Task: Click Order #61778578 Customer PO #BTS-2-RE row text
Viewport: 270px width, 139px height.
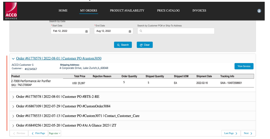Action: tap(58, 97)
